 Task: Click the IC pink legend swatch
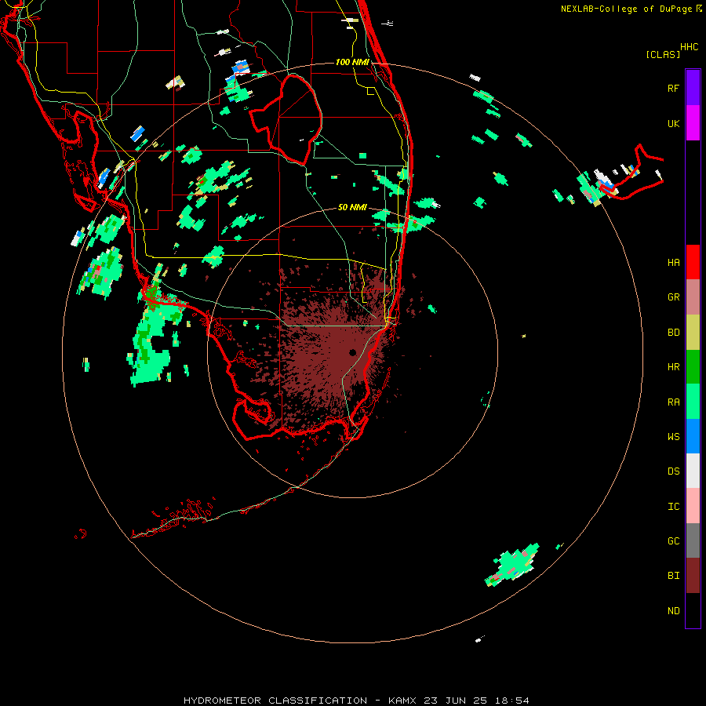click(693, 506)
